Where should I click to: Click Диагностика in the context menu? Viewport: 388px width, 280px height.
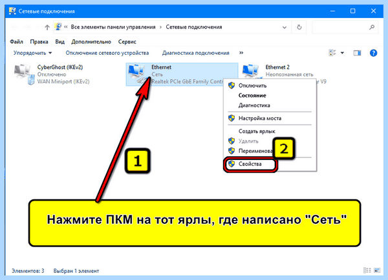[254, 105]
